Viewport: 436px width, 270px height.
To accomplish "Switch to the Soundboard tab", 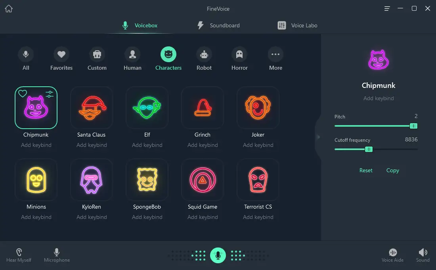I will (218, 25).
